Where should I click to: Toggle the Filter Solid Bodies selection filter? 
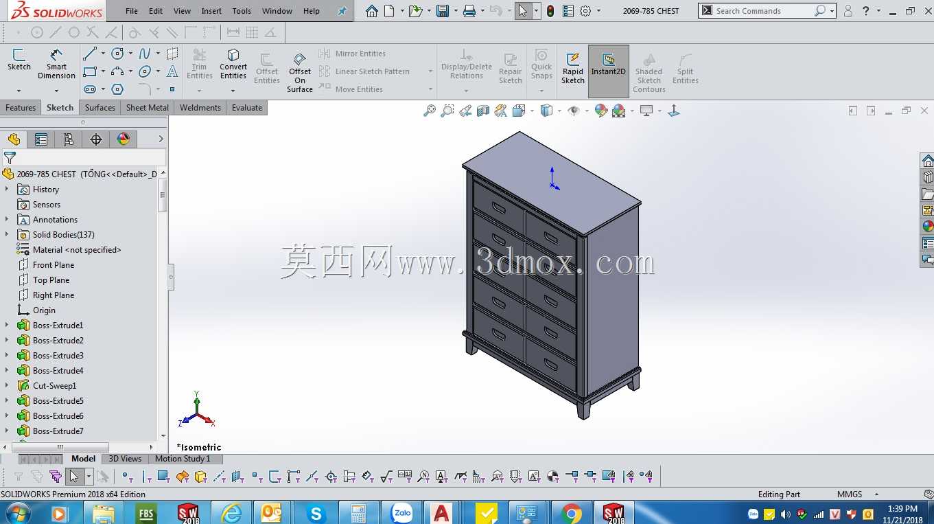pos(200,476)
